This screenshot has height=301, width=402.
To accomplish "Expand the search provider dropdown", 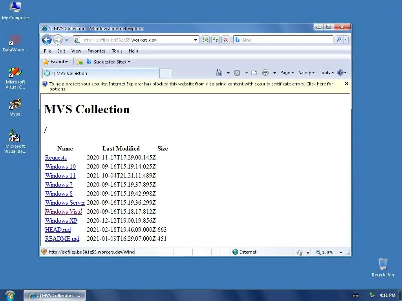I will point(345,40).
